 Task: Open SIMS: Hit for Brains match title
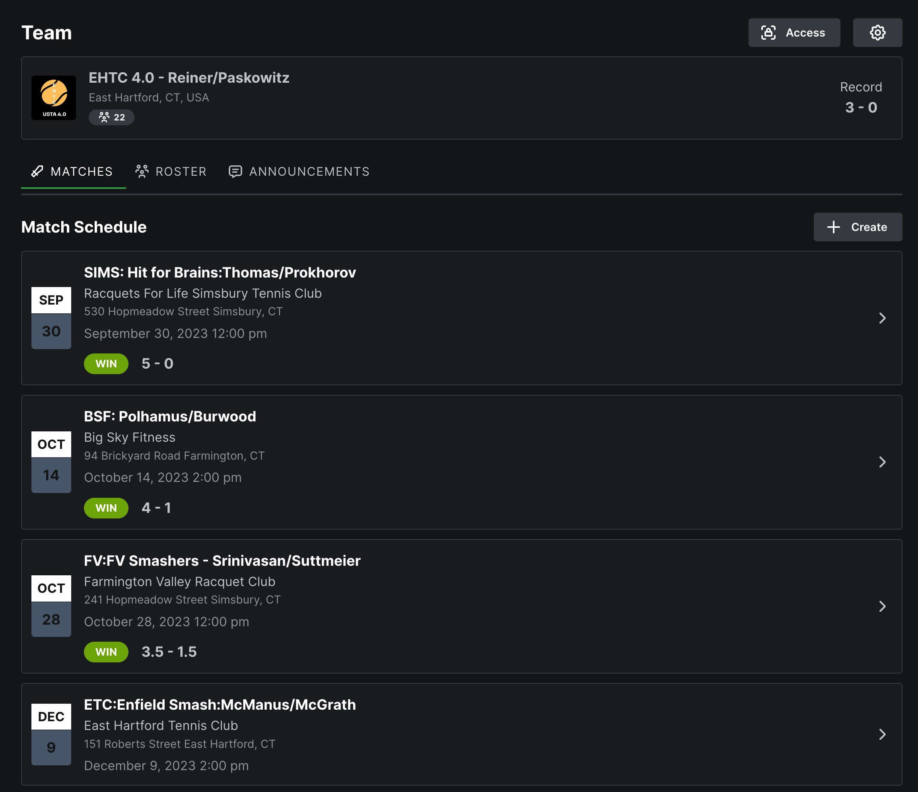220,272
